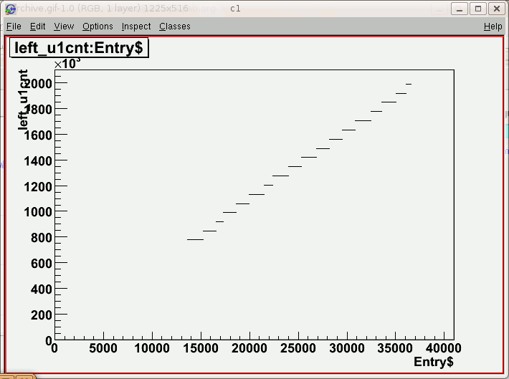Open the Inspect menu
This screenshot has width=509, height=379.
pos(136,27)
